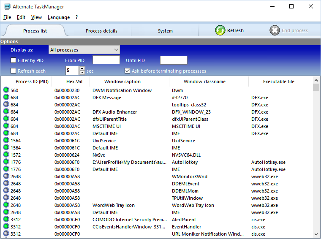Open the Language menu
Screen dimensions: 321x239
[x=59, y=17]
